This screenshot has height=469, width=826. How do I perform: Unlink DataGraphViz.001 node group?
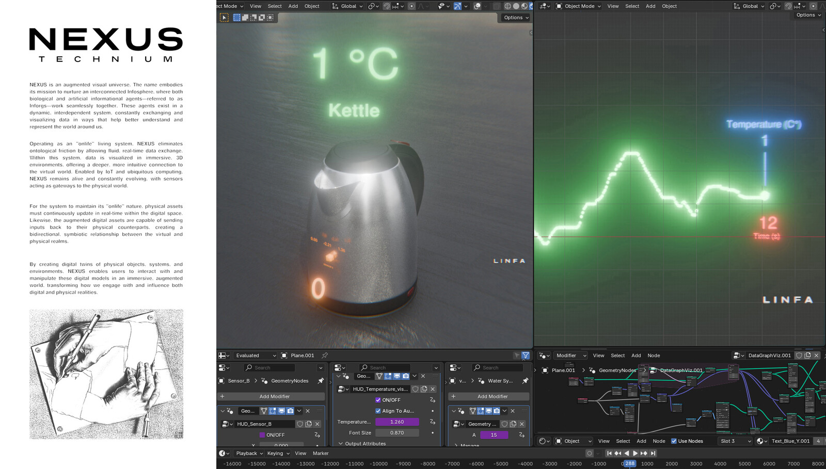click(817, 355)
